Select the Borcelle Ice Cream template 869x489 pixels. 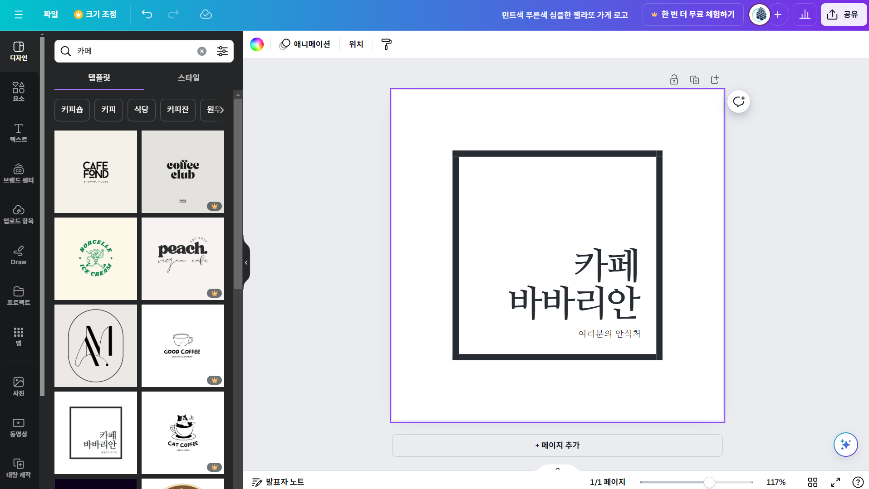96,259
